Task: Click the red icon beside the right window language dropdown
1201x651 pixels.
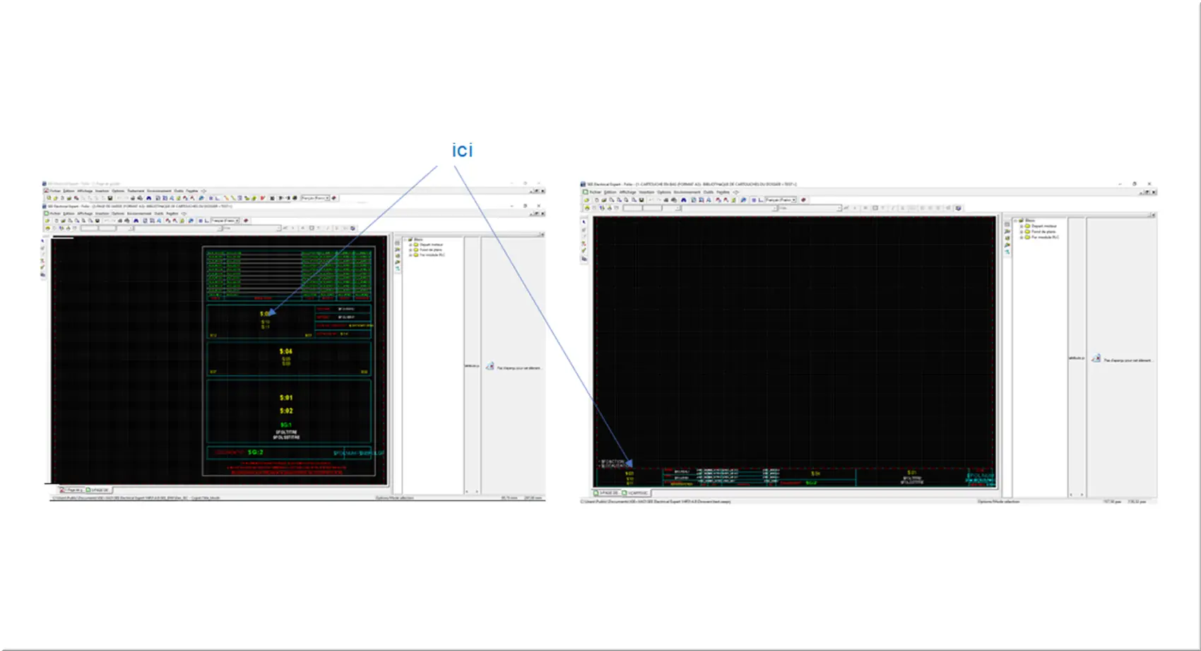Action: (x=803, y=200)
